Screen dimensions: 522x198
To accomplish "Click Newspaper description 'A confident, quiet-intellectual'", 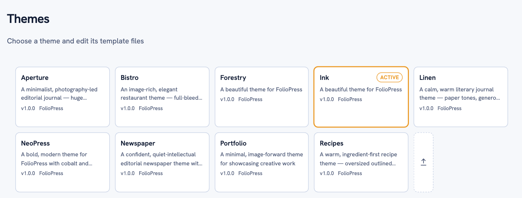I will pos(158,154).
